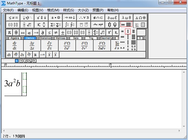
Task: Open the operator symbols palette (± • ⊗)
Action: [x=56, y=18]
